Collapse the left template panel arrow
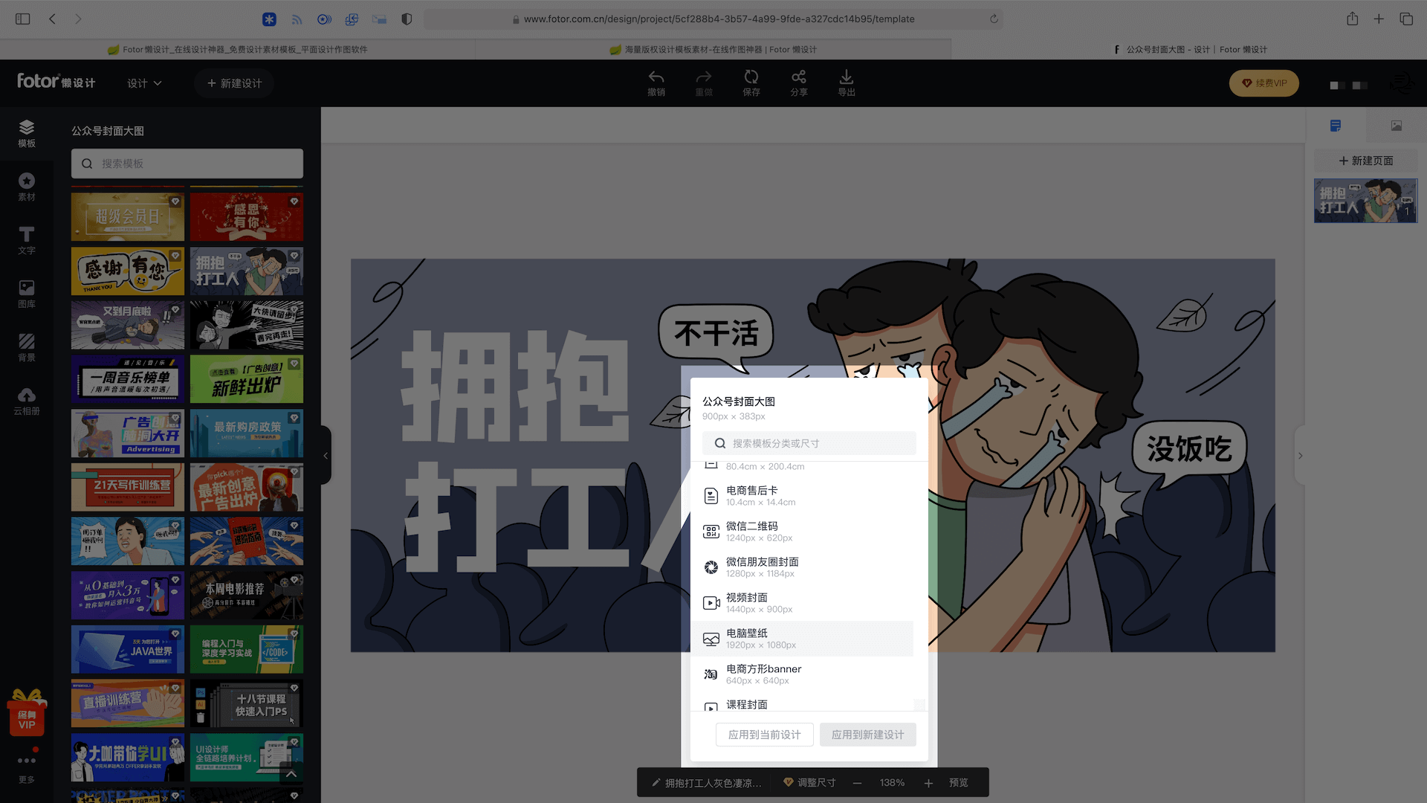The image size is (1427, 803). coord(326,456)
